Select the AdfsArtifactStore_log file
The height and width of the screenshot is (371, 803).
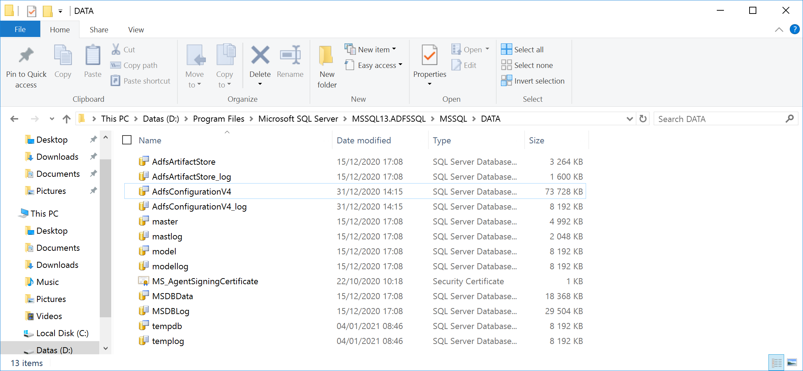click(x=355, y=176)
